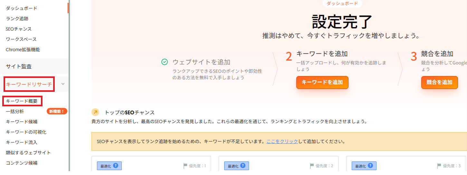This screenshot has width=467, height=175.
Task: Follow the ここをクリック link
Action: 282,141
